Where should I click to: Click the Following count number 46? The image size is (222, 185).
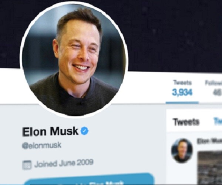pyautogui.click(x=217, y=93)
